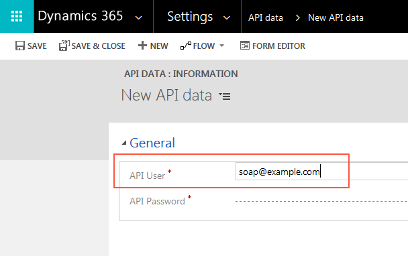Click the Save floppy disk icon
This screenshot has height=256, width=408.
pyautogui.click(x=19, y=46)
